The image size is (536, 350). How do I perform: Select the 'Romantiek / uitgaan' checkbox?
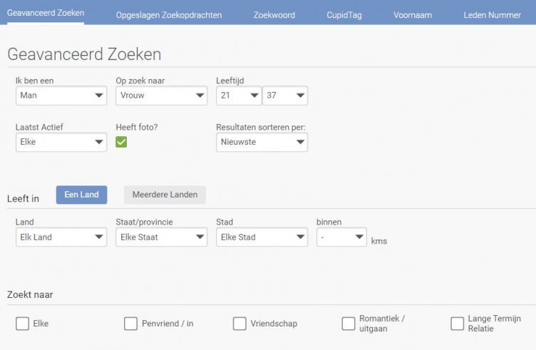coord(348,324)
